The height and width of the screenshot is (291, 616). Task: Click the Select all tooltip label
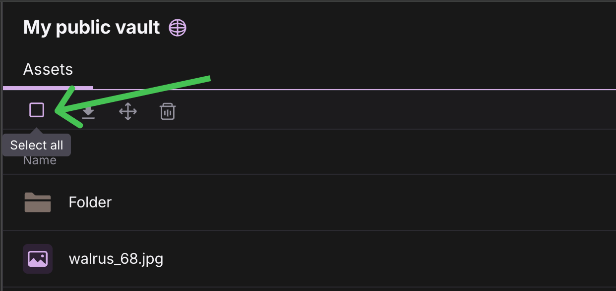[x=37, y=145]
